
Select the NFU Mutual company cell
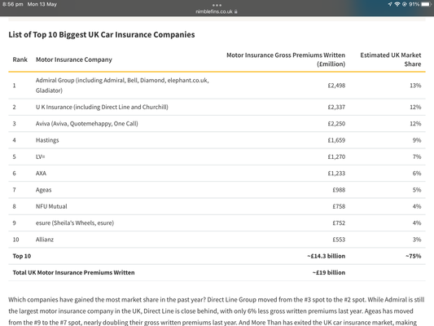[x=51, y=206]
